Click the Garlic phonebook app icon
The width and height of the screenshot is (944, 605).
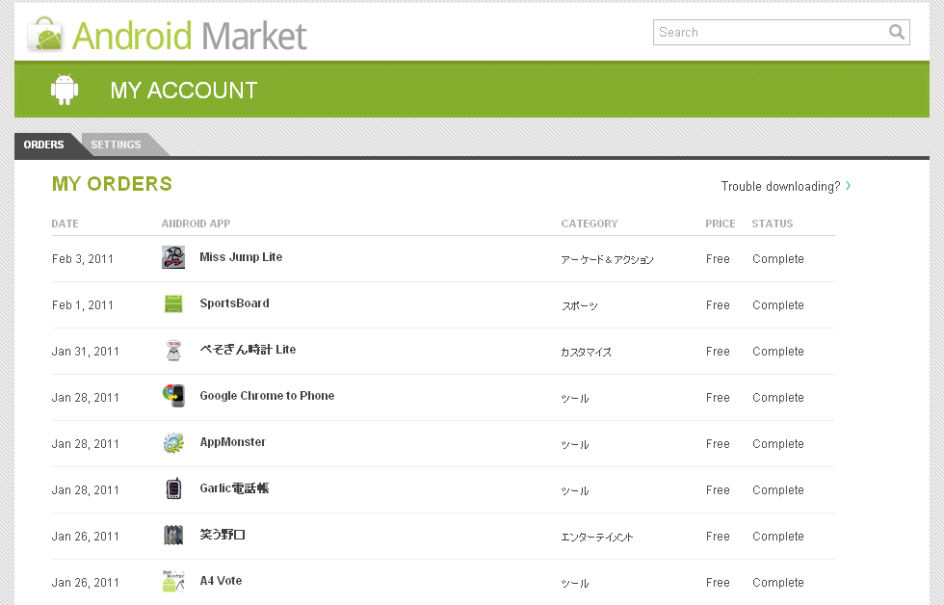(173, 489)
